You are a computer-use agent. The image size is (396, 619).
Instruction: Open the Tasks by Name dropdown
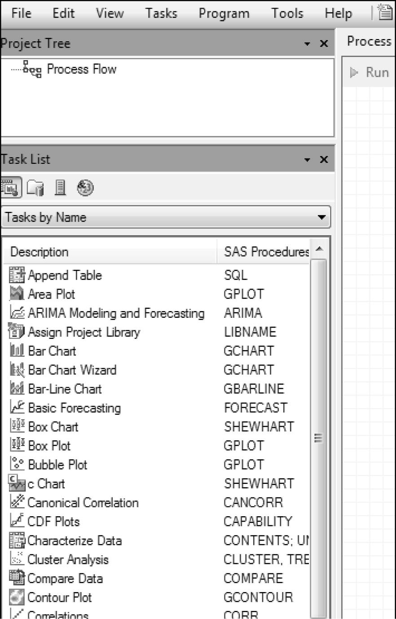click(x=166, y=217)
